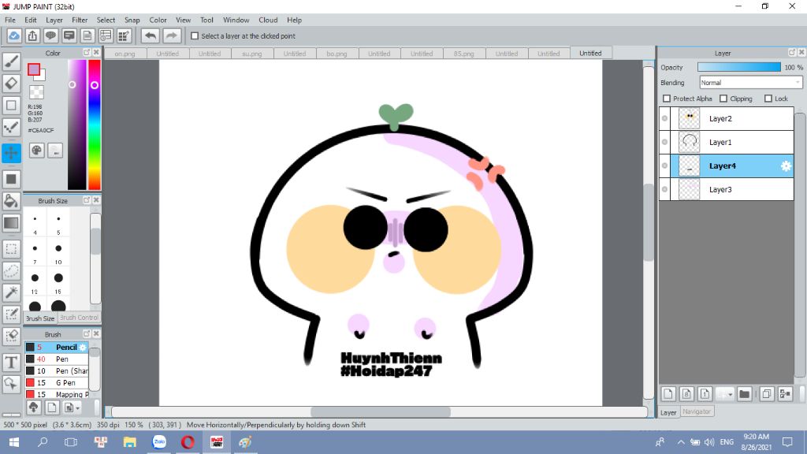Open the cloud icon in the top toolbar
807x454 pixels.
pyautogui.click(x=14, y=35)
